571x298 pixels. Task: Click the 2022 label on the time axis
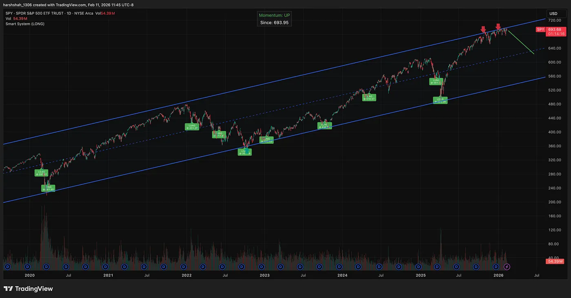coord(186,276)
